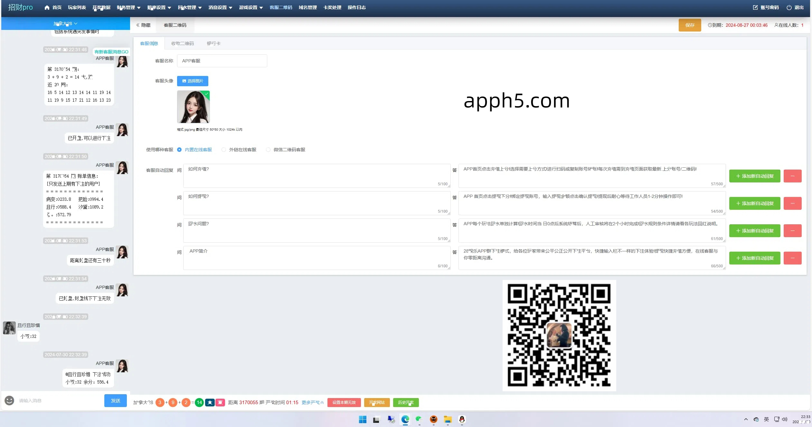Expand 赔率设置 dropdown menu

tap(159, 7)
